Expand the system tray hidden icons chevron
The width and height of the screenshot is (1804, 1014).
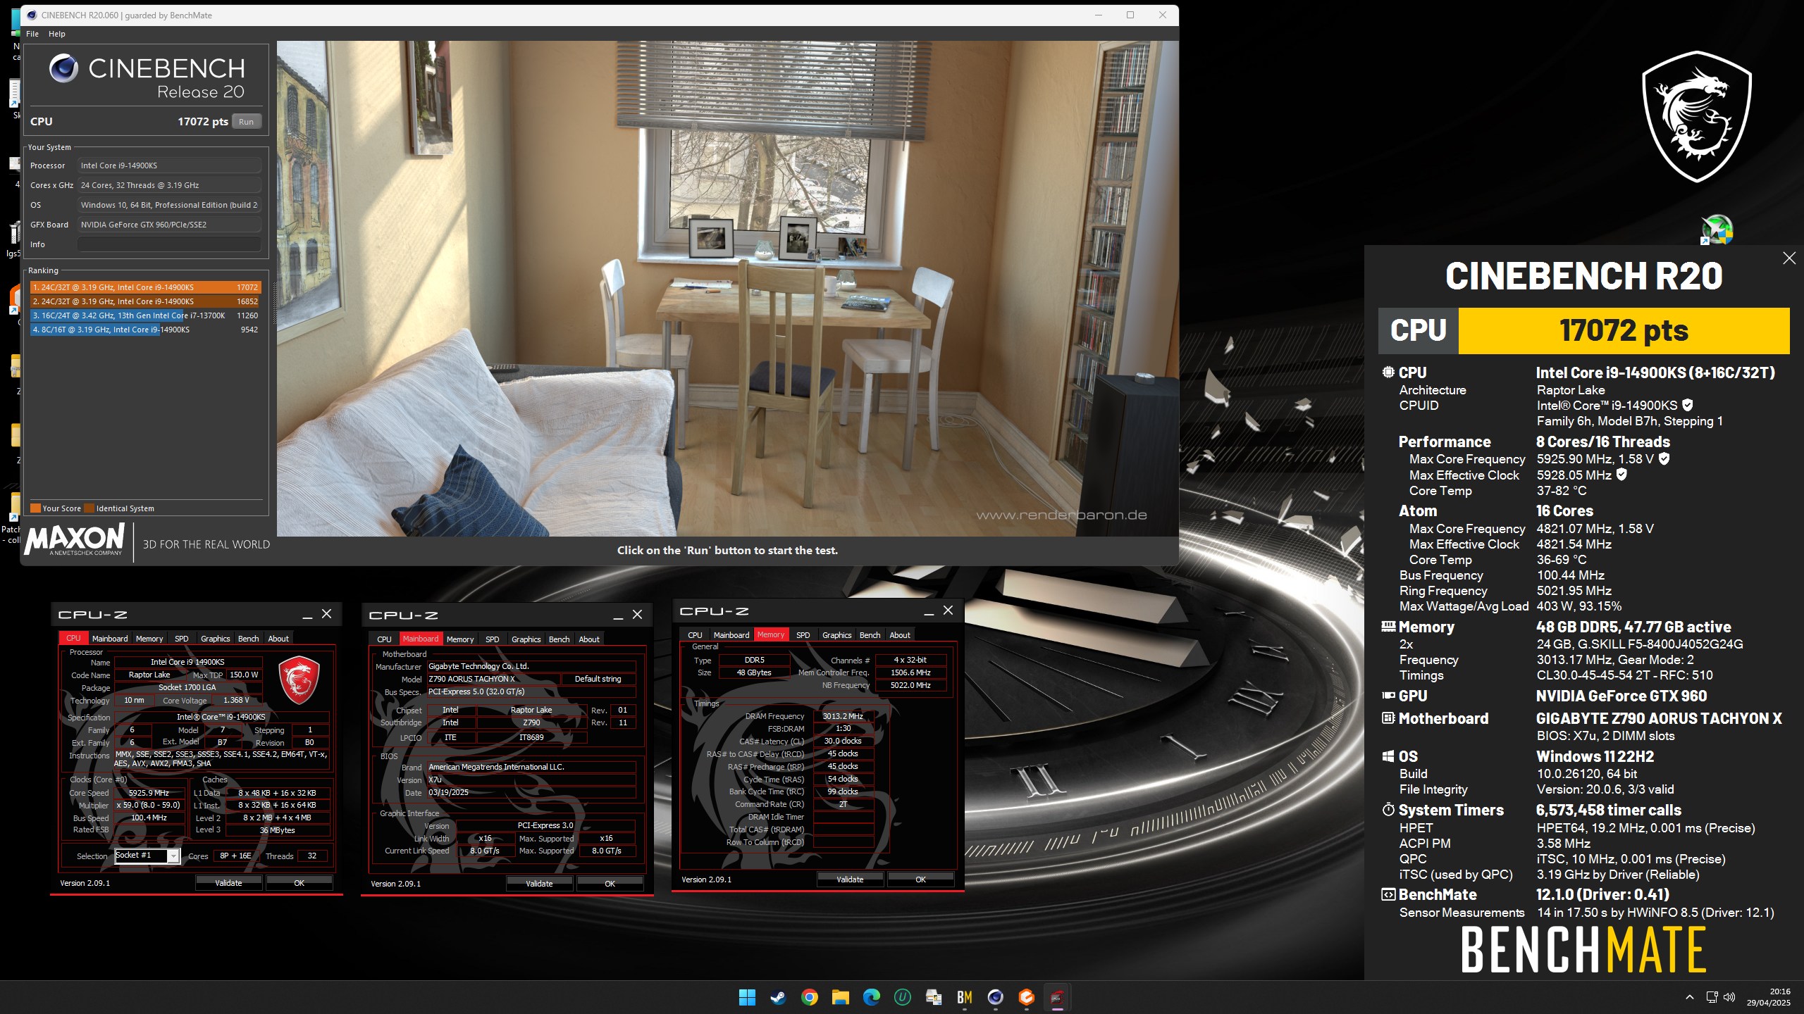[x=1690, y=997]
